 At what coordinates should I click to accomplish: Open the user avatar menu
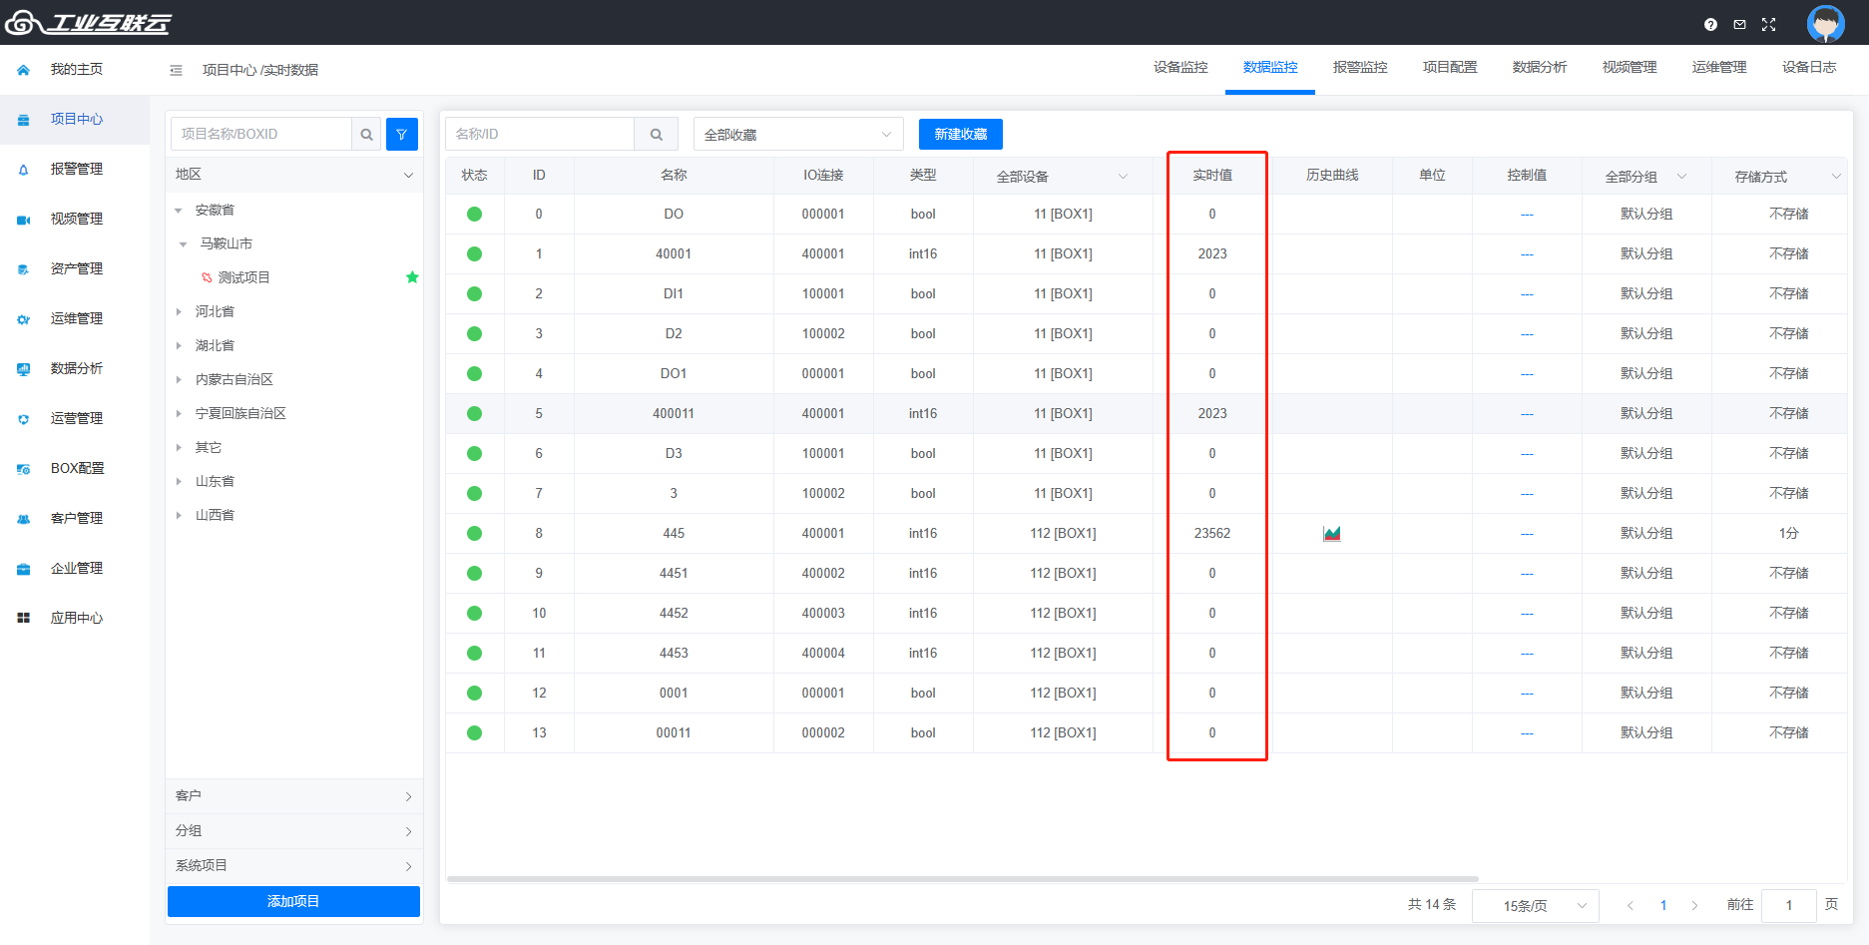coord(1825,23)
